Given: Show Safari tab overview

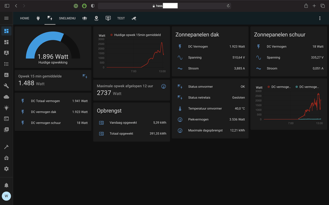Looking at the screenshot, I should [322, 6].
